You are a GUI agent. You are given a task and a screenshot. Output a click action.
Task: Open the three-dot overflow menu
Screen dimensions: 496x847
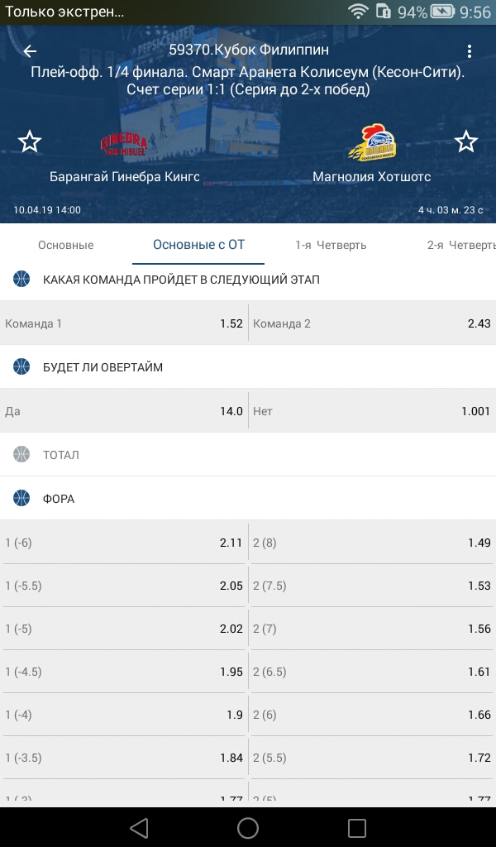point(469,50)
